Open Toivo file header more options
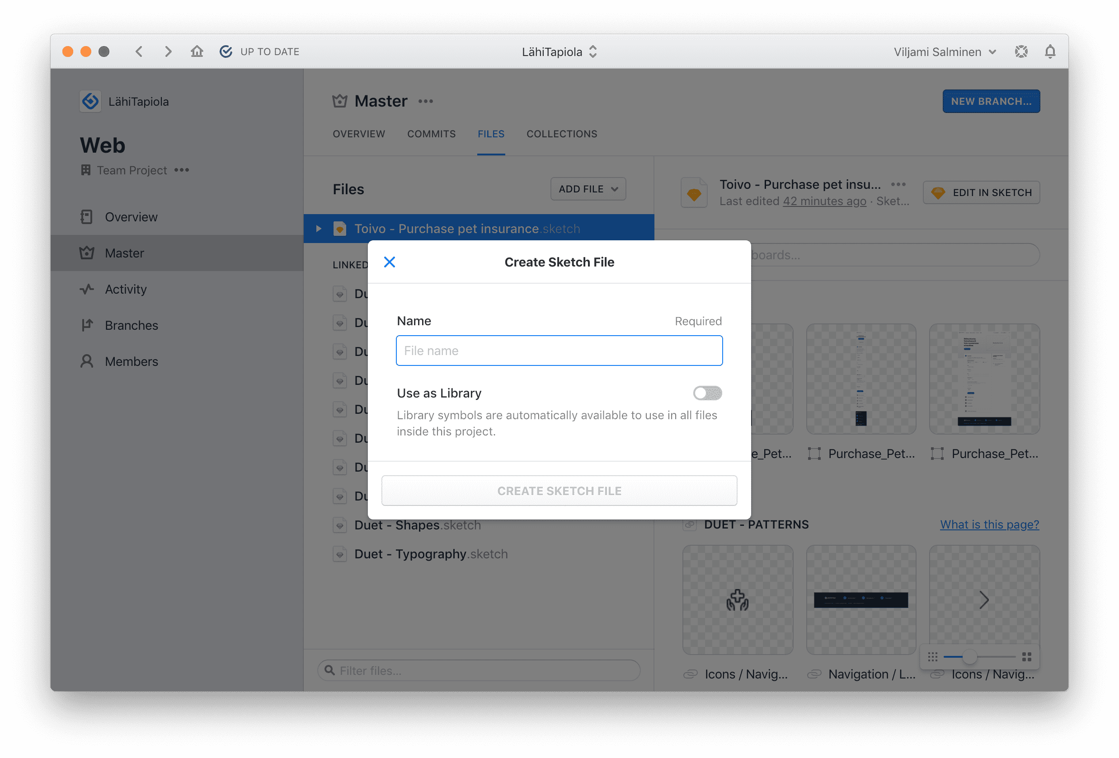The height and width of the screenshot is (758, 1119). click(898, 184)
